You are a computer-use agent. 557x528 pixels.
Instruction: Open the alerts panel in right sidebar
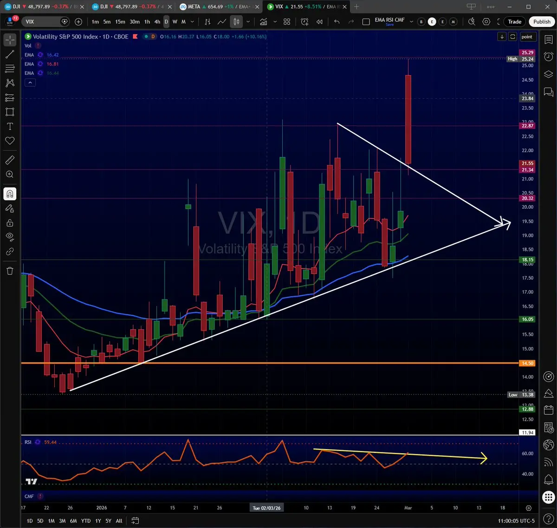pos(548,57)
